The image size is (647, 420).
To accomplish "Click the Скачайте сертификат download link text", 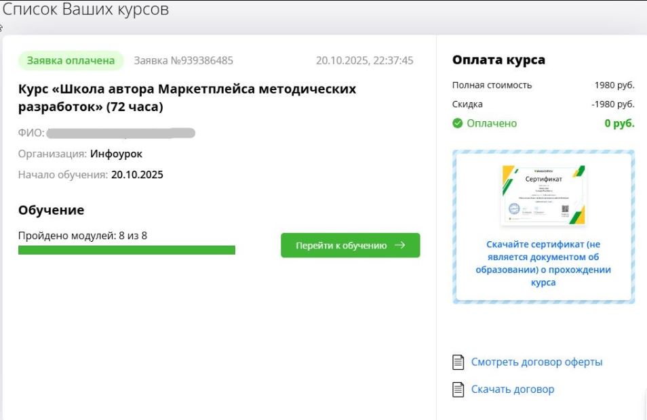I will pyautogui.click(x=543, y=264).
